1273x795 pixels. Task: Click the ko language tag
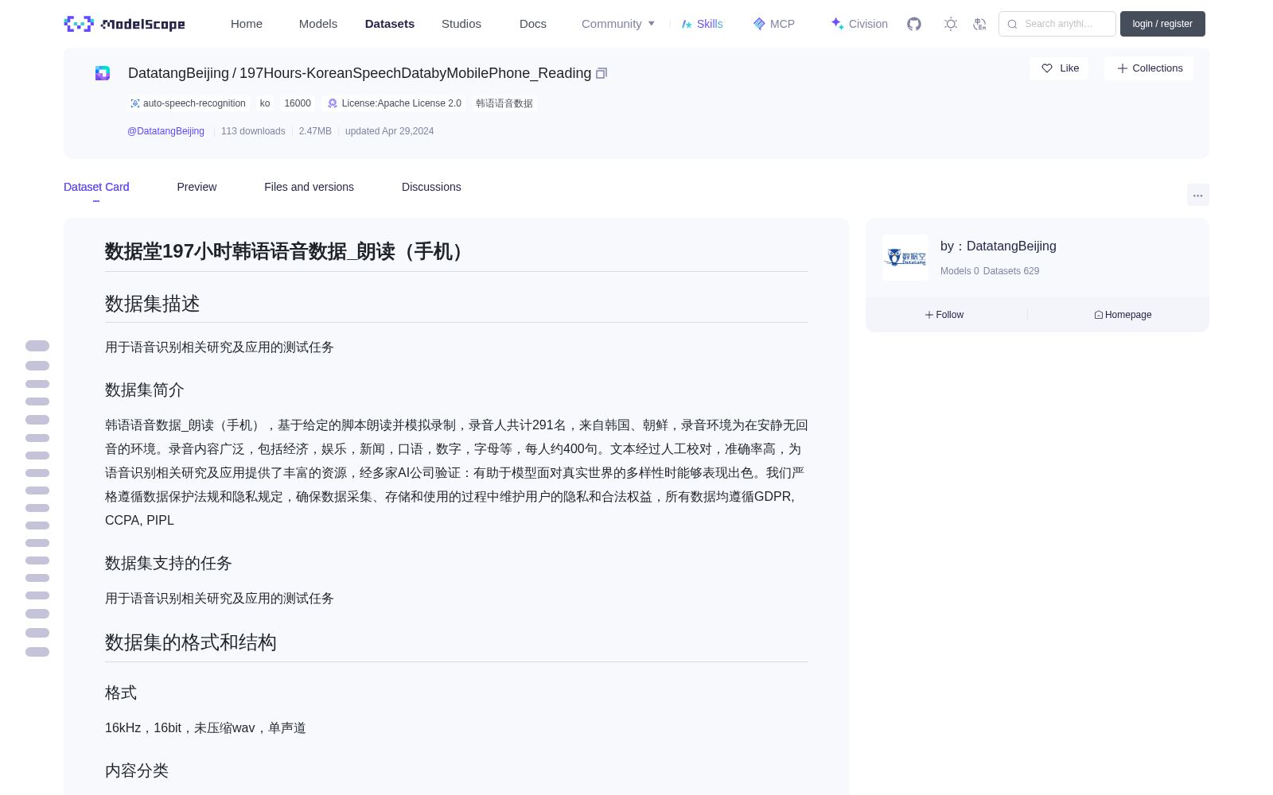[265, 103]
